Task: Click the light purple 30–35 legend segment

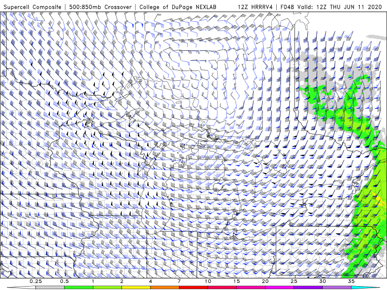Action: click(337, 288)
